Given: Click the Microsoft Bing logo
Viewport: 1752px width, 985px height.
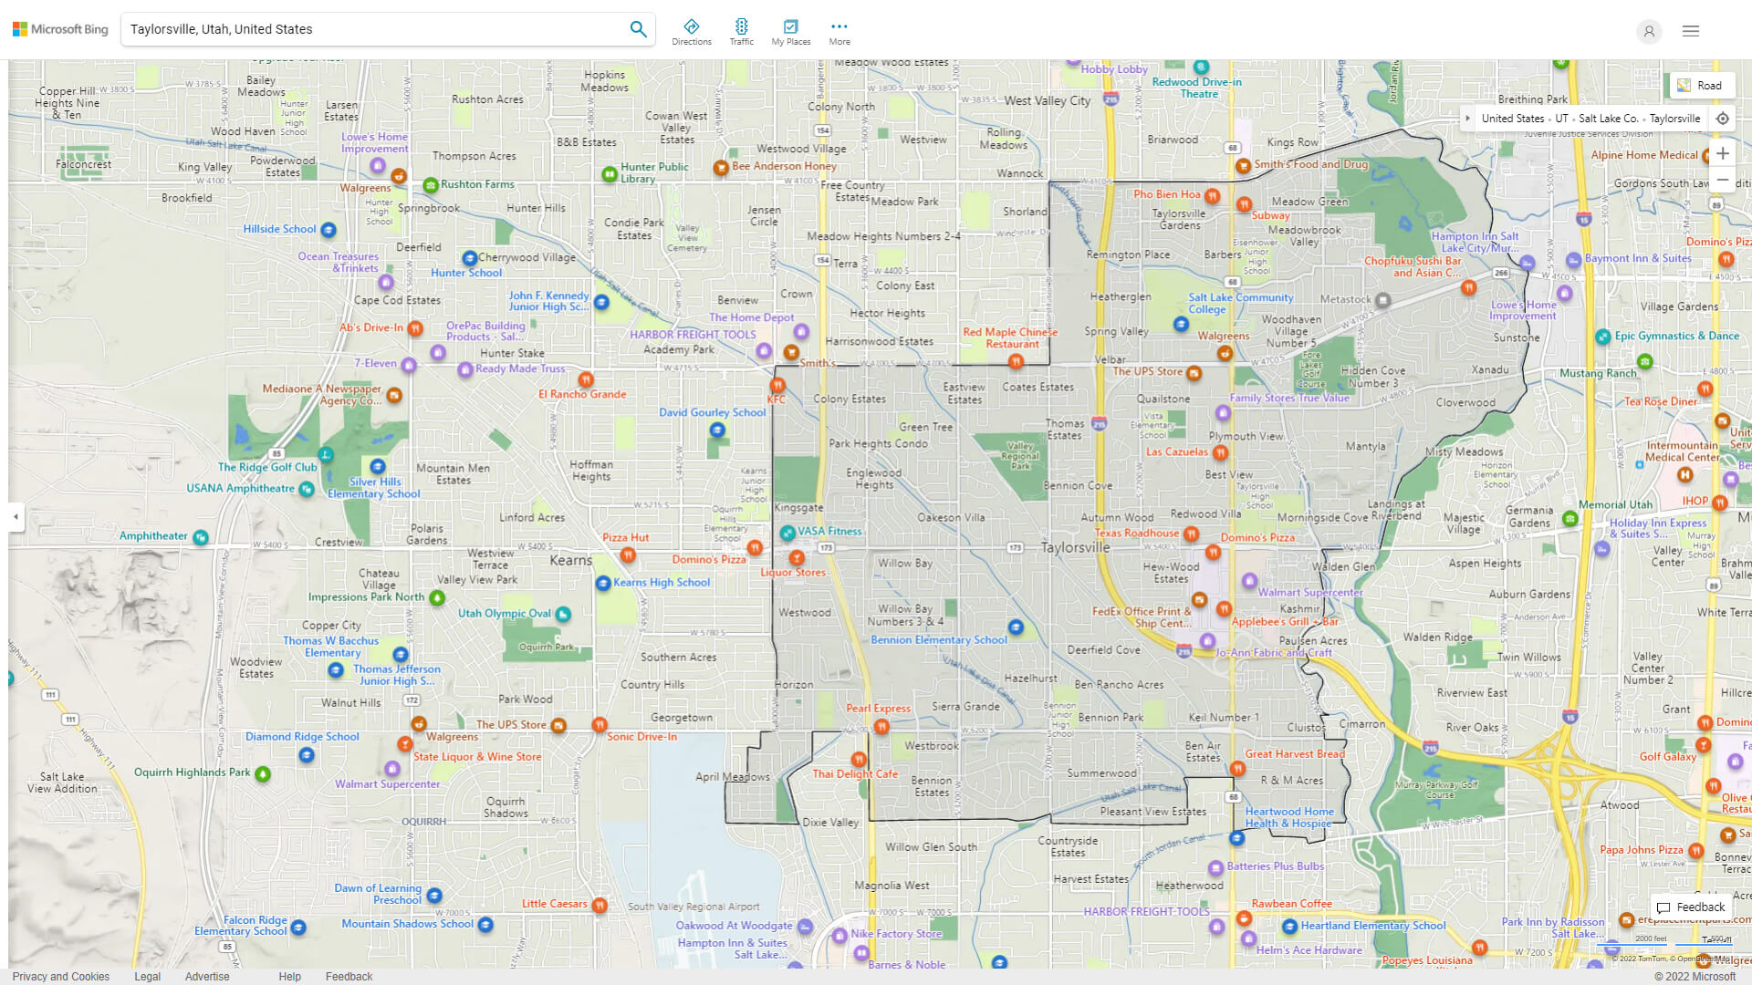Looking at the screenshot, I should pyautogui.click(x=59, y=28).
